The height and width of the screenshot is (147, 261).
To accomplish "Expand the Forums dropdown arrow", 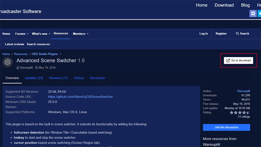I will (x=28, y=34).
